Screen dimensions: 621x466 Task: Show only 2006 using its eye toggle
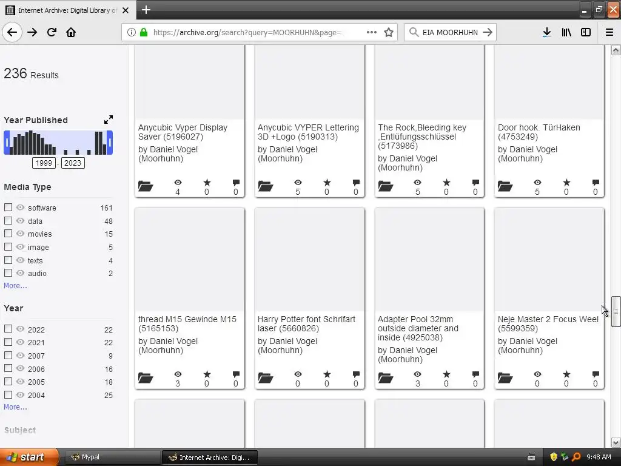point(20,368)
